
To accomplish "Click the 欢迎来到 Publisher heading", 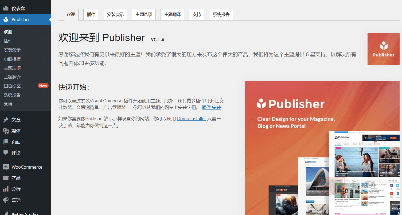I will tap(102, 38).
